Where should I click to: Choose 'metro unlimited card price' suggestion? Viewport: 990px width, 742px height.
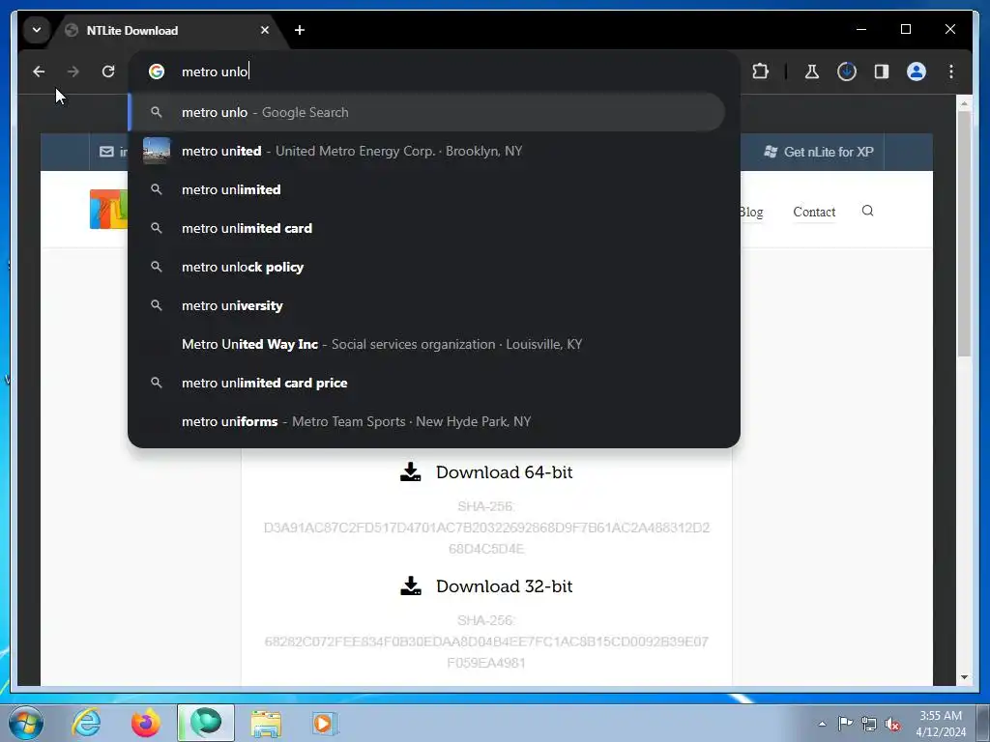[426, 383]
